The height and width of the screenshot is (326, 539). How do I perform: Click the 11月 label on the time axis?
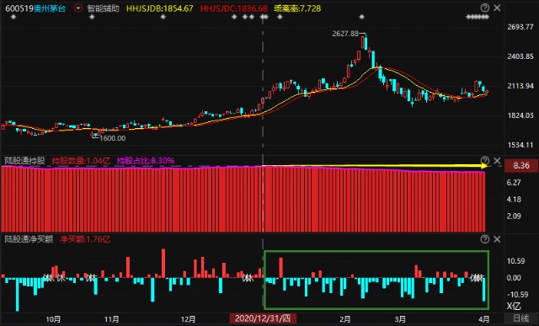tap(111, 319)
